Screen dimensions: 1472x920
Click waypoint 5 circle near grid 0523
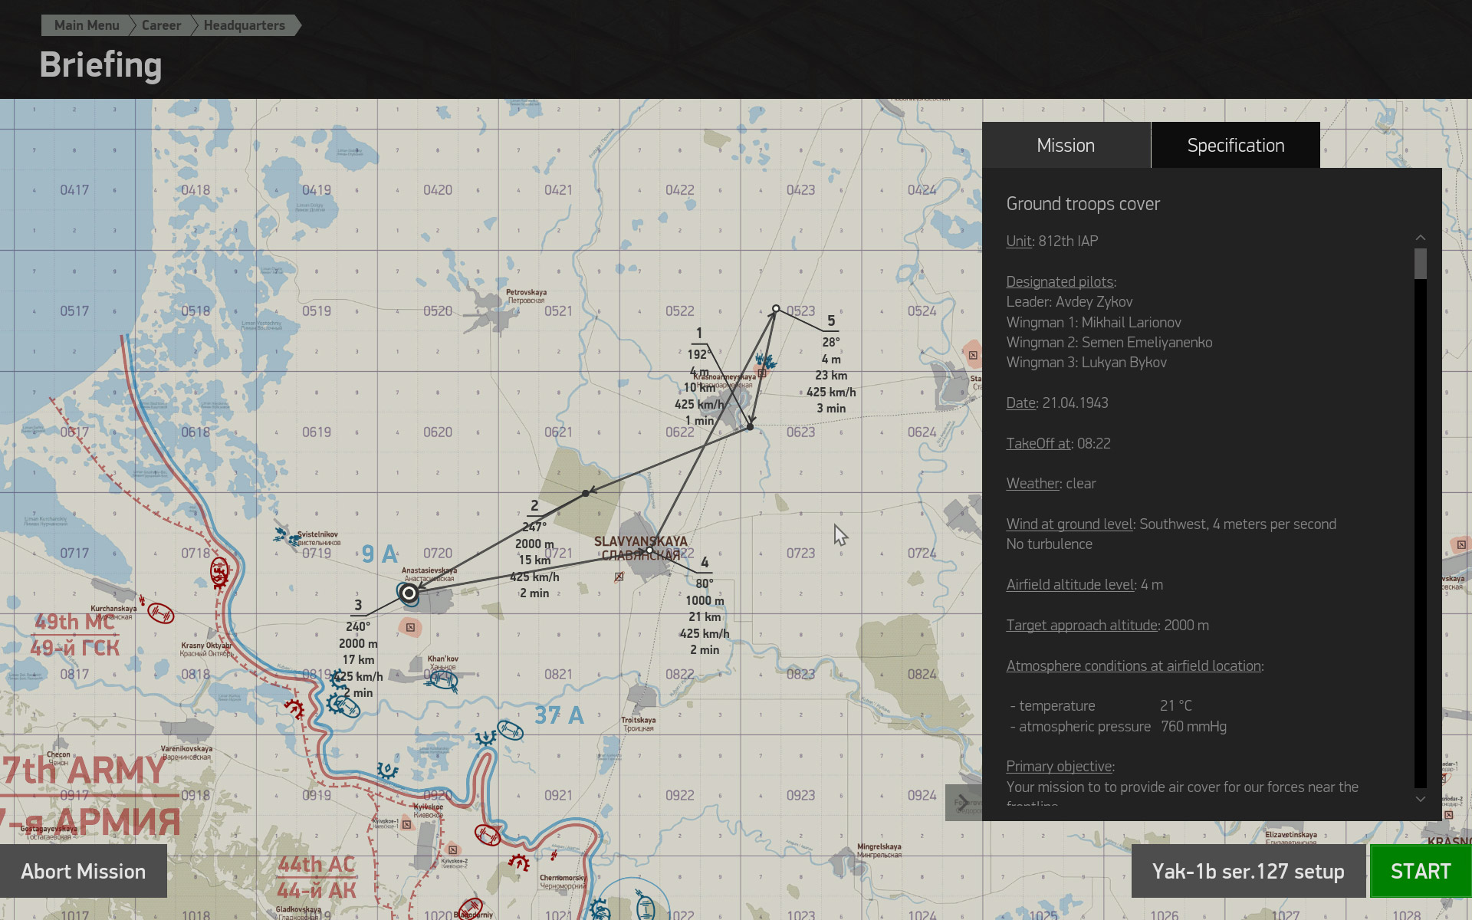[777, 307]
